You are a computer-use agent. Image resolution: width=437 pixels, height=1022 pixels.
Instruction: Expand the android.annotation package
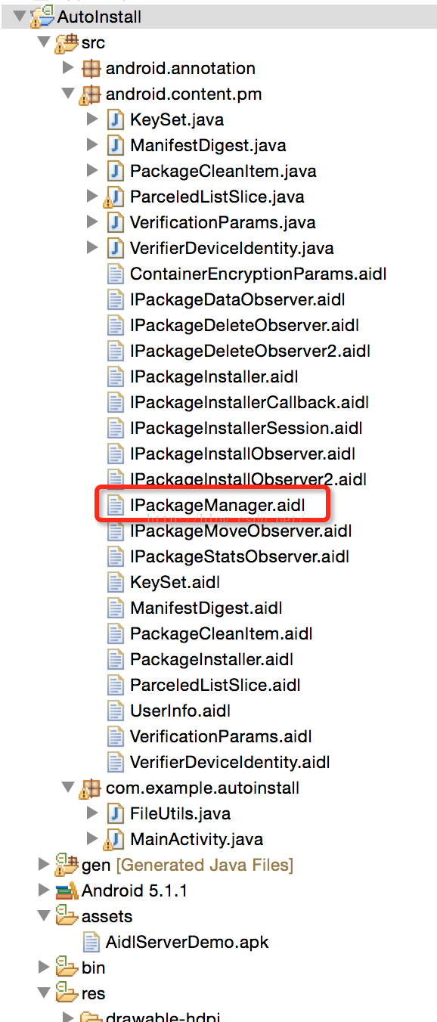[68, 68]
